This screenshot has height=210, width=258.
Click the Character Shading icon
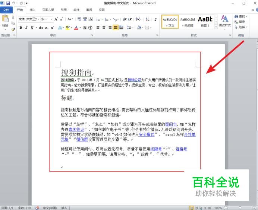pyautogui.click(x=85, y=28)
